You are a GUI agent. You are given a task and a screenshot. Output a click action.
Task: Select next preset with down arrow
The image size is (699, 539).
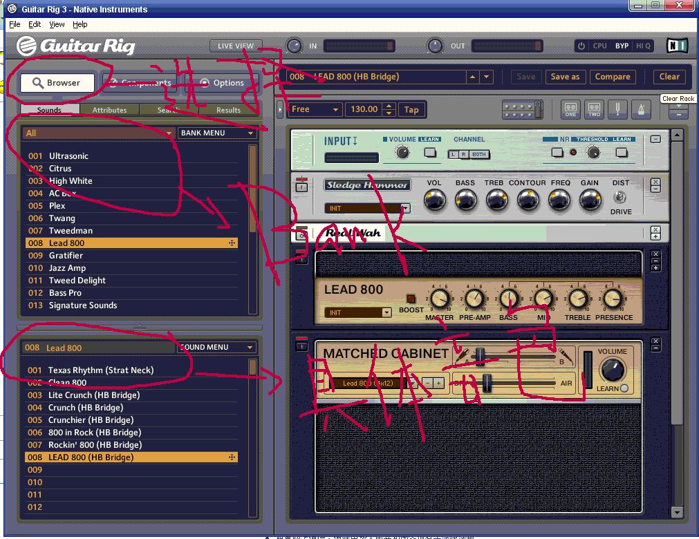[486, 77]
